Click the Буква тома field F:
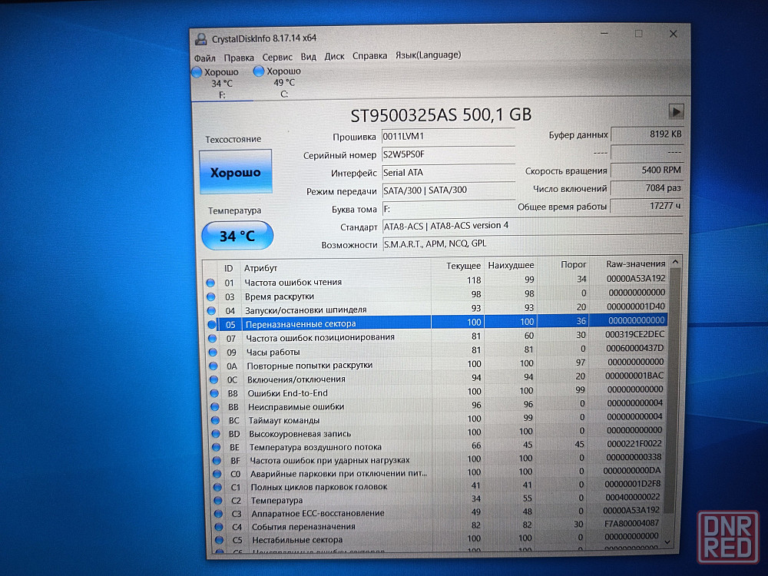Viewport: 768px width, 576px height. point(449,209)
